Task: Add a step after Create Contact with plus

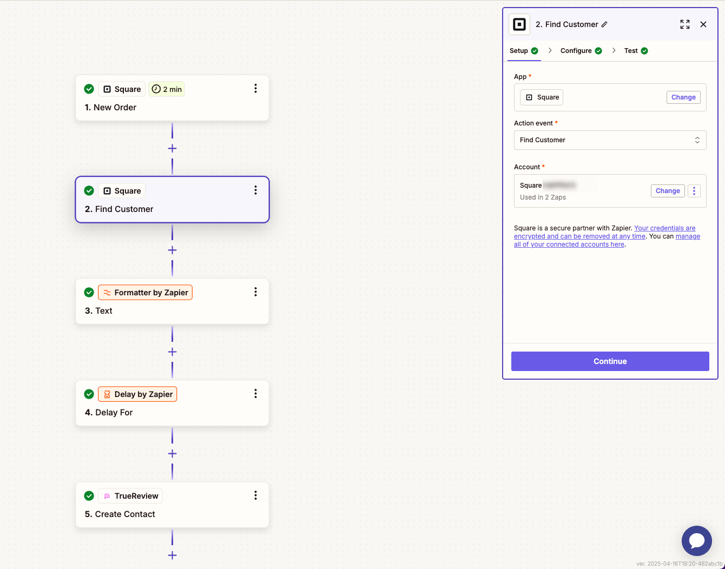Action: pyautogui.click(x=172, y=555)
